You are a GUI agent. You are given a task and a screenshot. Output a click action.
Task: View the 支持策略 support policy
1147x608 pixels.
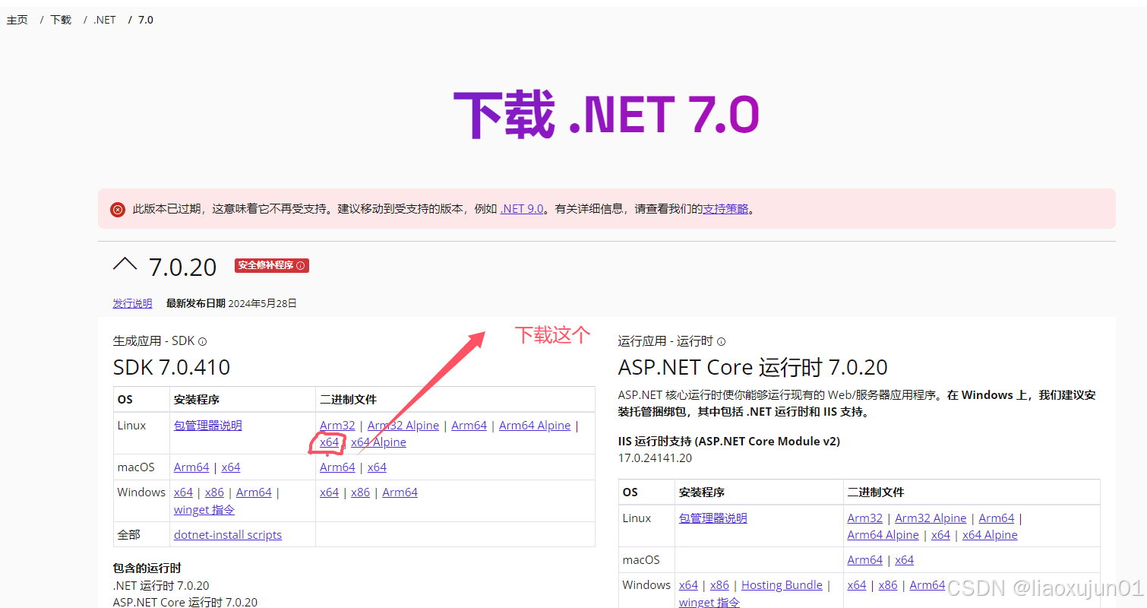click(x=725, y=208)
